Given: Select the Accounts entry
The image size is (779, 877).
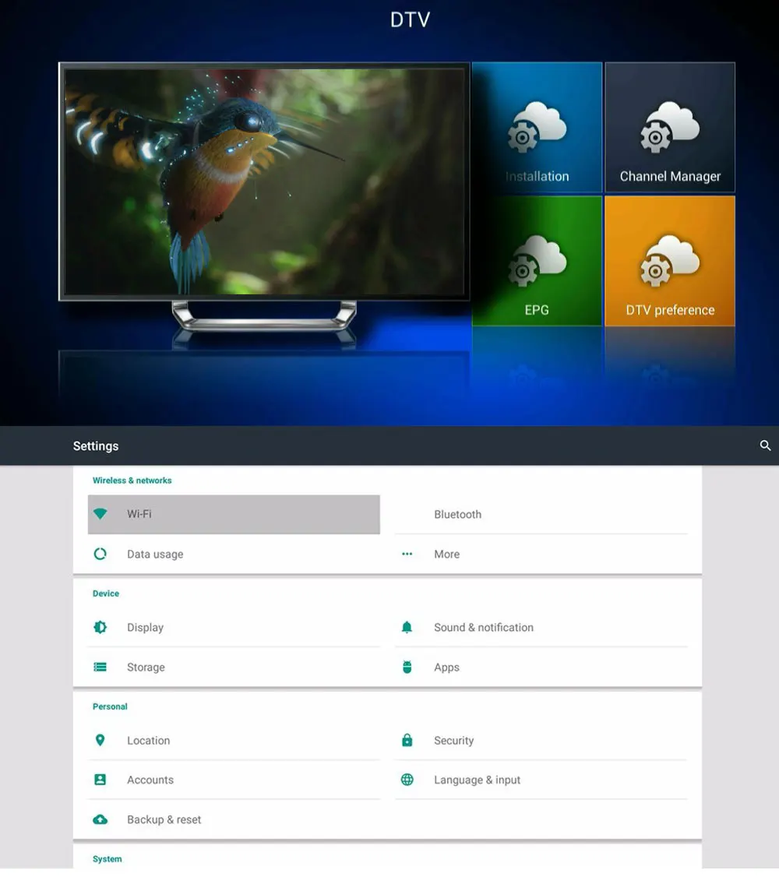Looking at the screenshot, I should pyautogui.click(x=234, y=779).
